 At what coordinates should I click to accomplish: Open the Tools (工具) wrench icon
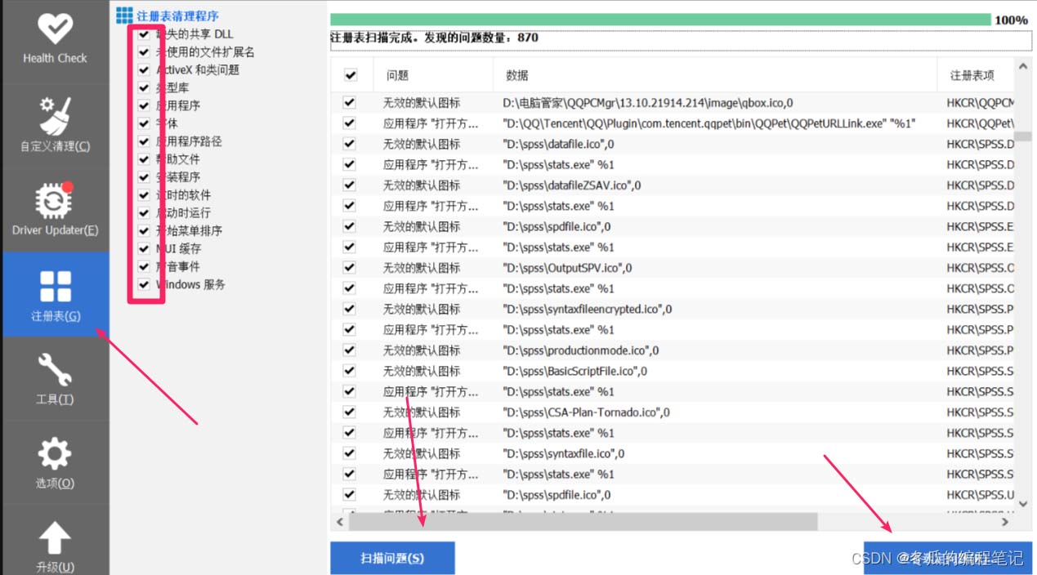point(55,371)
